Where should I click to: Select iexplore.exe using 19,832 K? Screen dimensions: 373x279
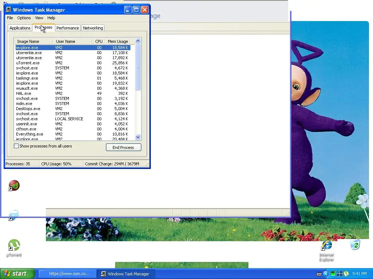pyautogui.click(x=72, y=83)
